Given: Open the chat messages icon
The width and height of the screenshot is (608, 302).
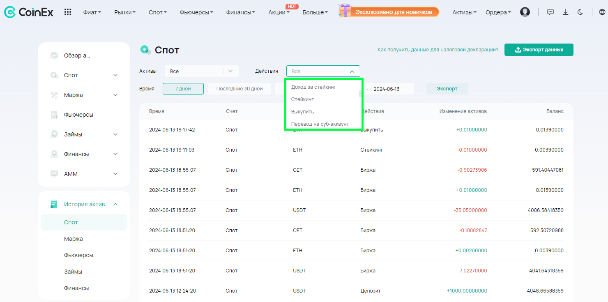Looking at the screenshot, I should (550, 12).
